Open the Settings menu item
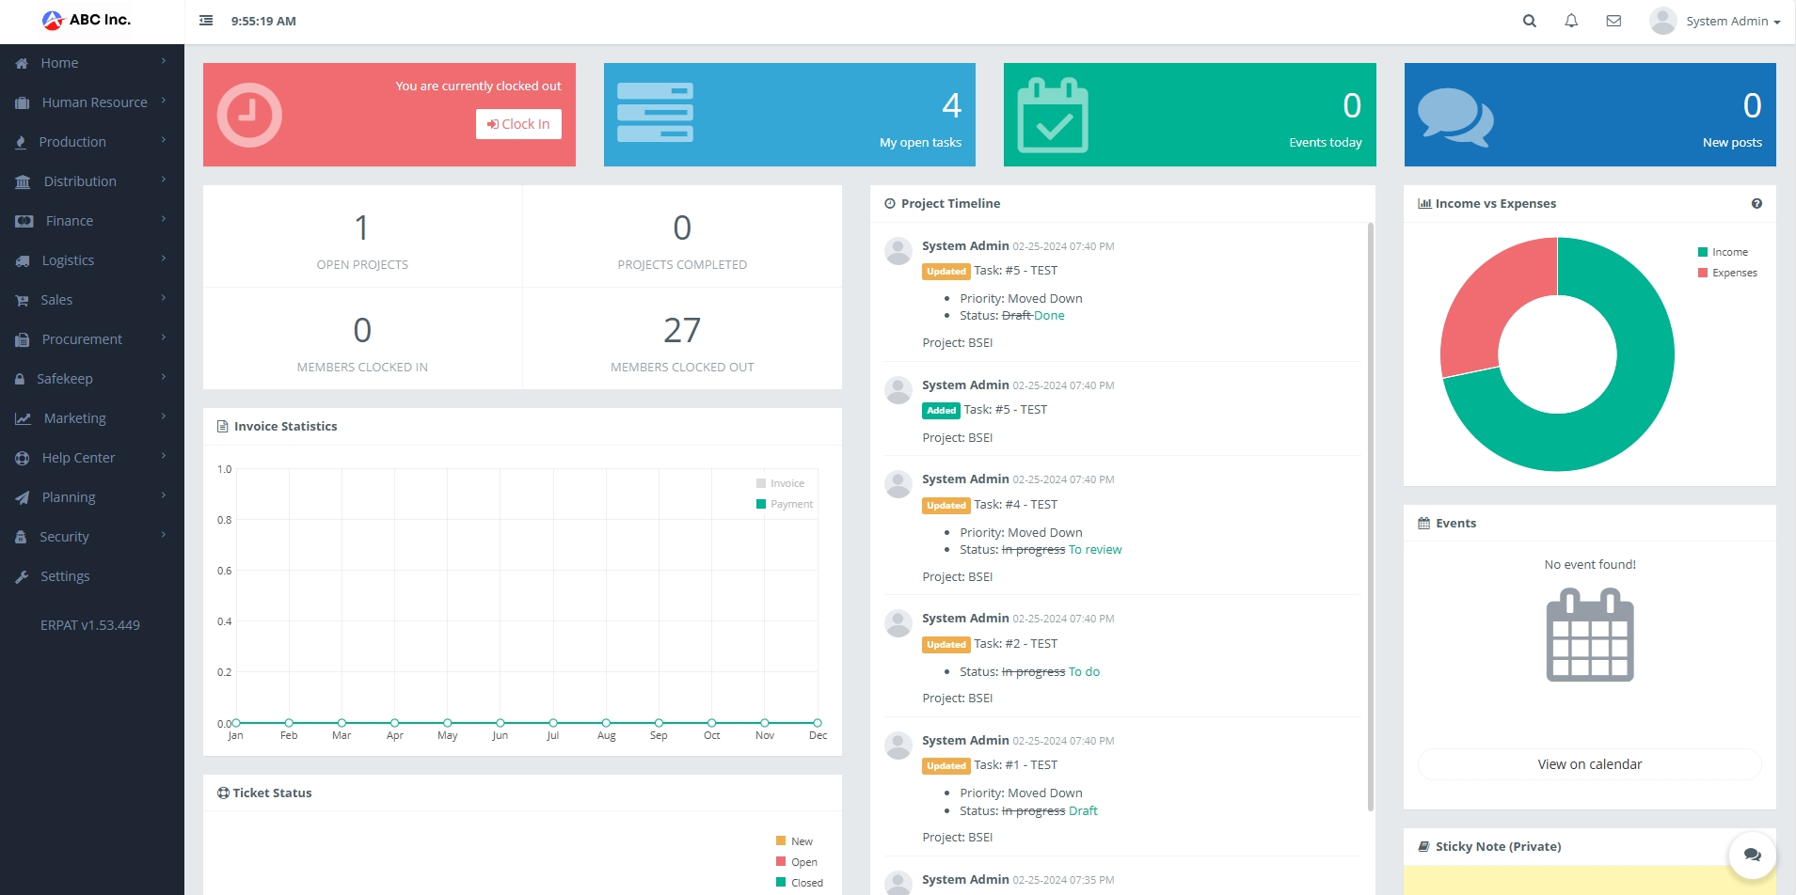The image size is (1796, 895). pos(92,576)
